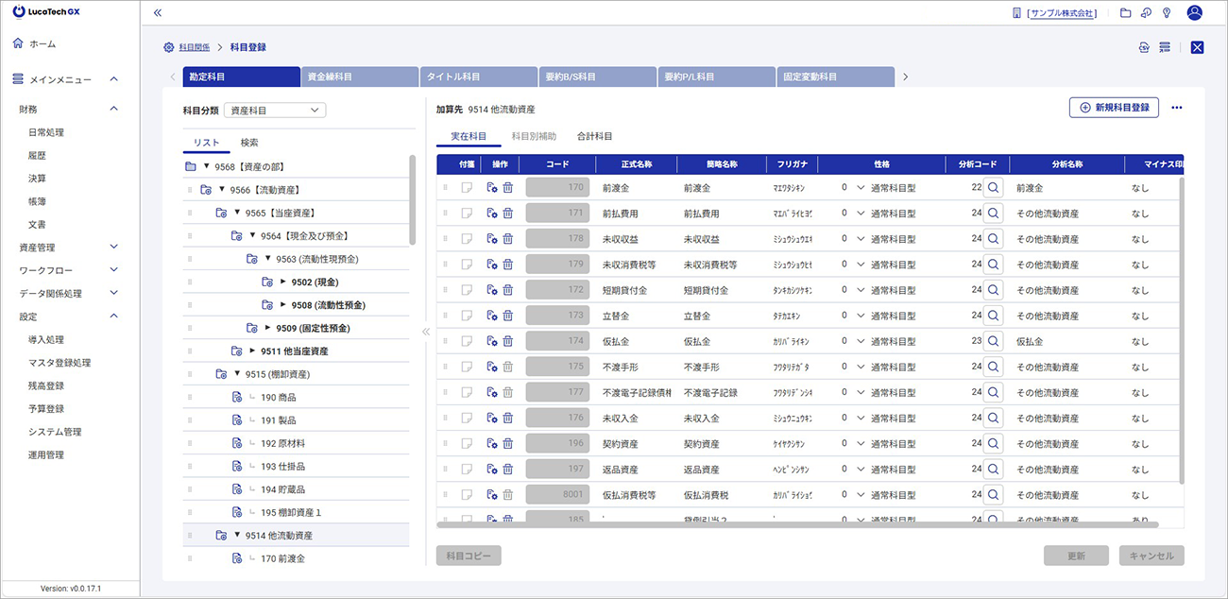
Task: Open the folder icon in top bar
Action: [x=1125, y=13]
